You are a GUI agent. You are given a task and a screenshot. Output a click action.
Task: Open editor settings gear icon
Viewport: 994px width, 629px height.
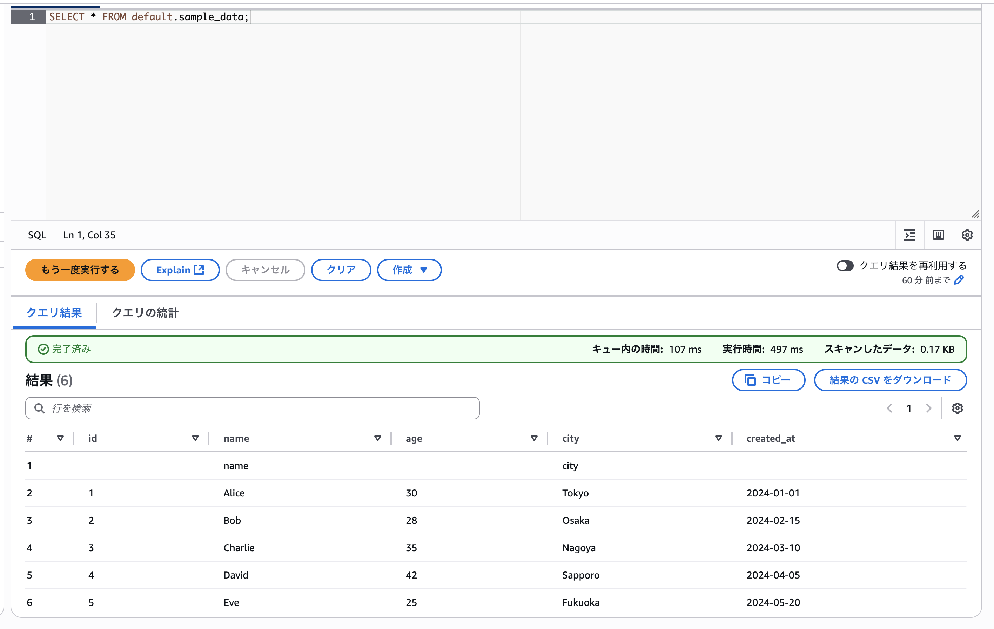click(x=967, y=235)
